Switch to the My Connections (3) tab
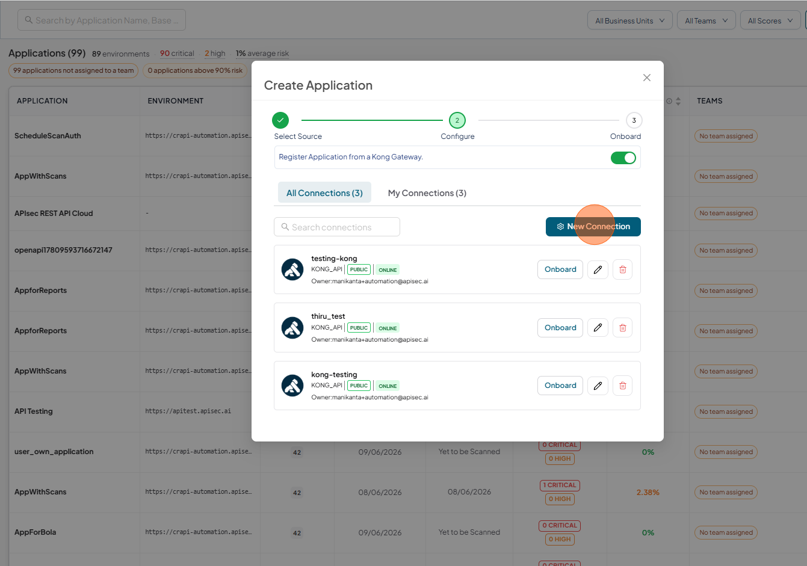The image size is (807, 566). [427, 193]
